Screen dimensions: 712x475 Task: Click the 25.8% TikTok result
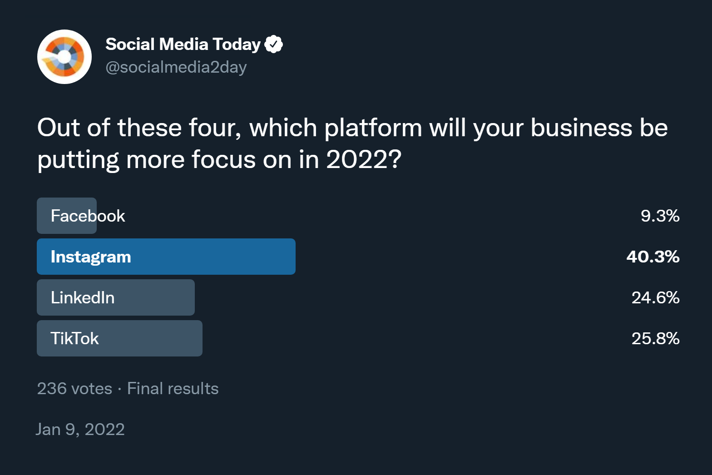pyautogui.click(x=655, y=338)
